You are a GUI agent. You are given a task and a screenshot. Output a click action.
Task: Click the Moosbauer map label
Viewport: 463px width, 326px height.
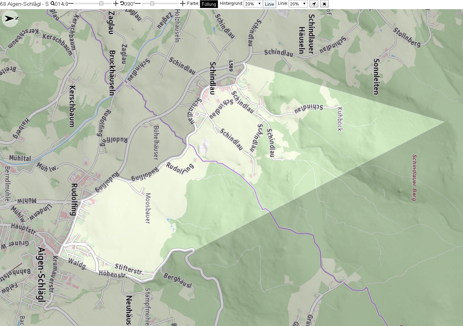148,208
